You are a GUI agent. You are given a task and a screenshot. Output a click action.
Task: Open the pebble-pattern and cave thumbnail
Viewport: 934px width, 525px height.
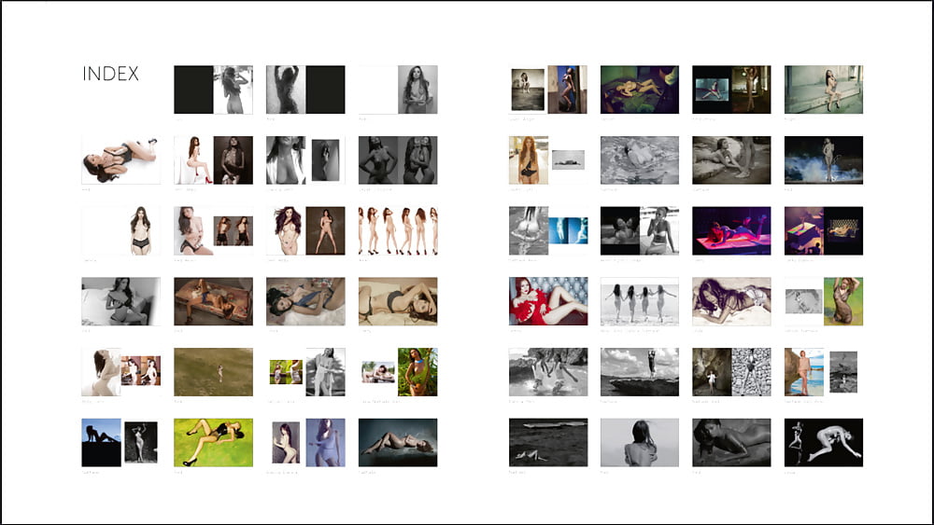point(730,372)
